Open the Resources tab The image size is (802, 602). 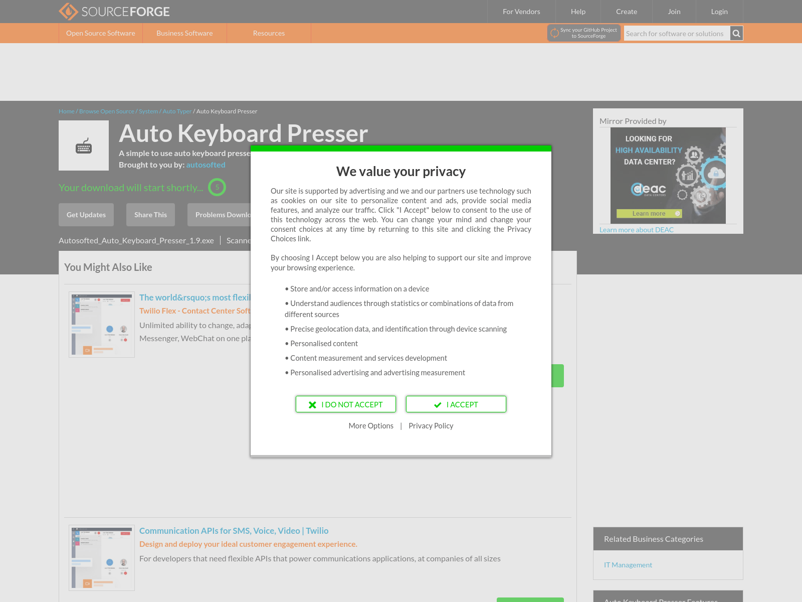(269, 33)
